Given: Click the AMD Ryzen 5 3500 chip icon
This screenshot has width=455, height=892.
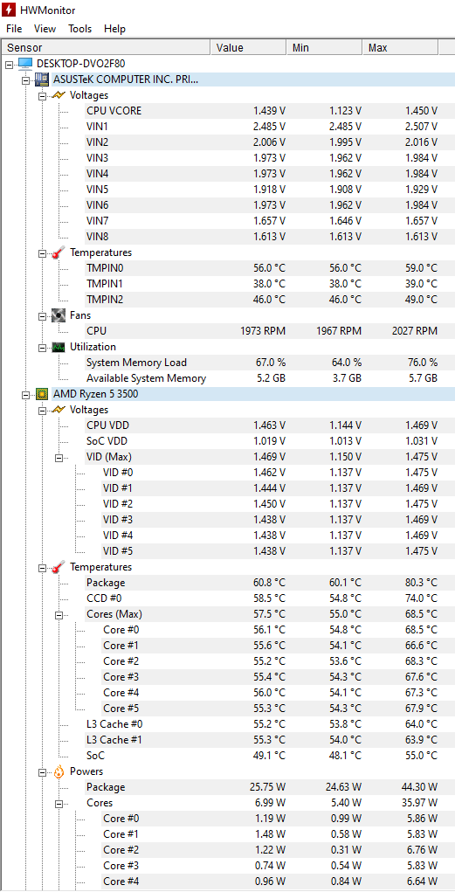Looking at the screenshot, I should coord(42,394).
